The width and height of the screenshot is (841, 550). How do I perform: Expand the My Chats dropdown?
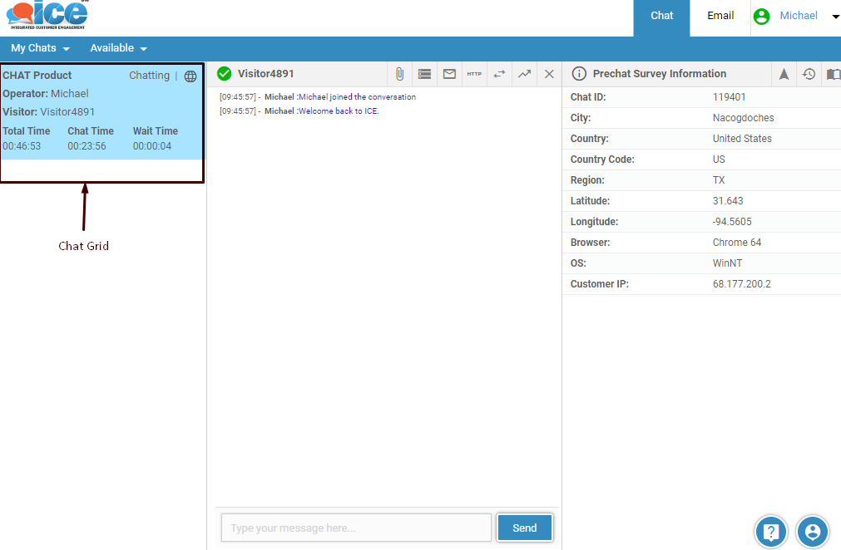pos(40,48)
